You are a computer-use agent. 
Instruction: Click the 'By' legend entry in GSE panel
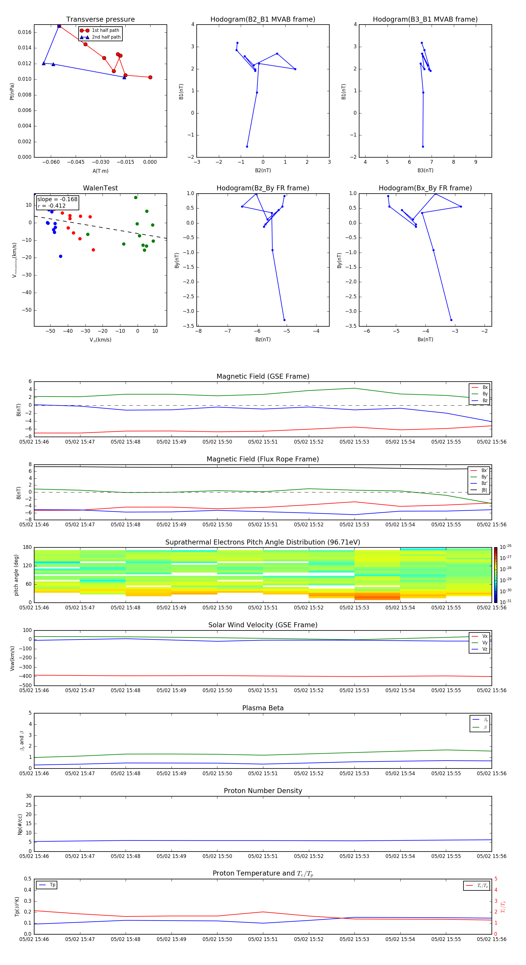coord(480,394)
